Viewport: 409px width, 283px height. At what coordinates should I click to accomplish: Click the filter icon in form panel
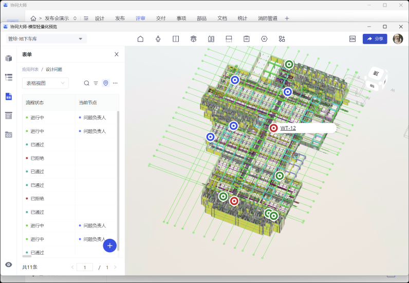click(96, 83)
